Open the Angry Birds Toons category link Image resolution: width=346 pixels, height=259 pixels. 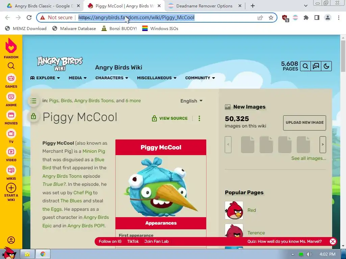coord(94,100)
